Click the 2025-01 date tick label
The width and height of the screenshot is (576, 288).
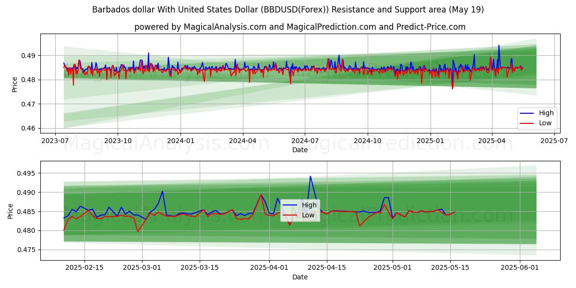[430, 141]
